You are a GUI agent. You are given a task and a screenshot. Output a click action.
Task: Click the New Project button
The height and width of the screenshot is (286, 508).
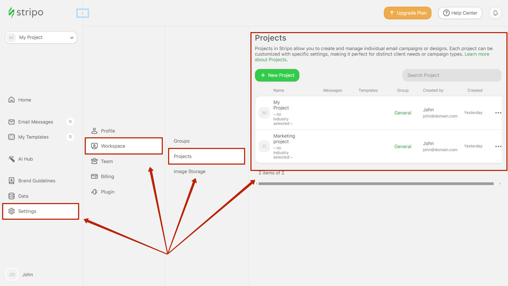(277, 75)
